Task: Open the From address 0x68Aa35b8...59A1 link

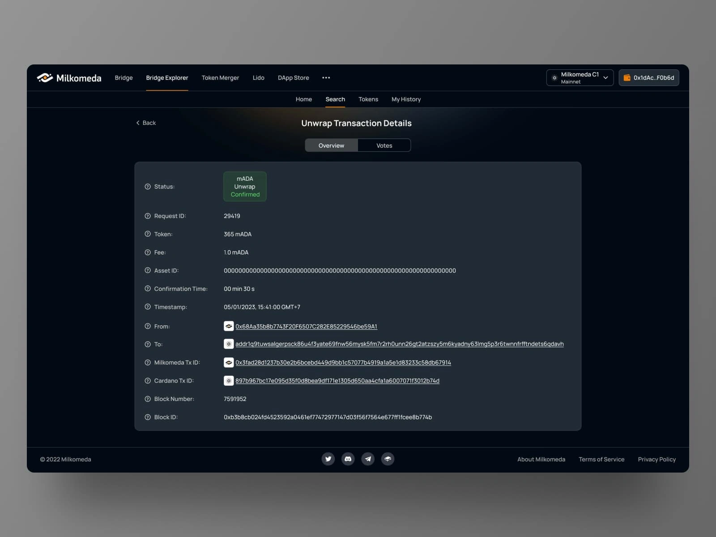Action: (307, 327)
